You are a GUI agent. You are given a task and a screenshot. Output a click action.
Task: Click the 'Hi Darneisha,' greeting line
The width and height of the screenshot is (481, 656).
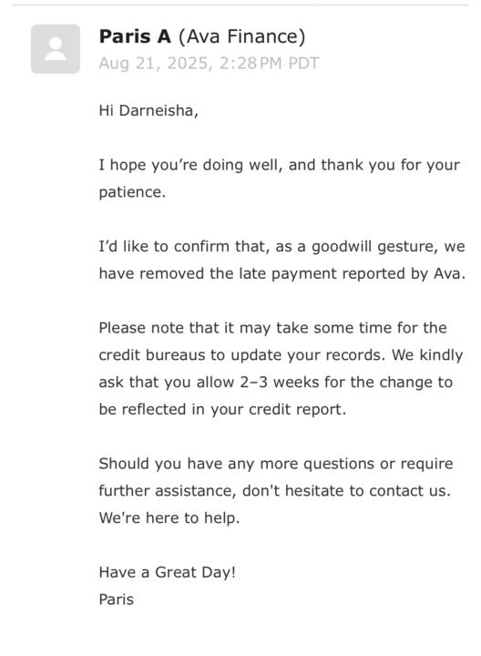(x=148, y=111)
